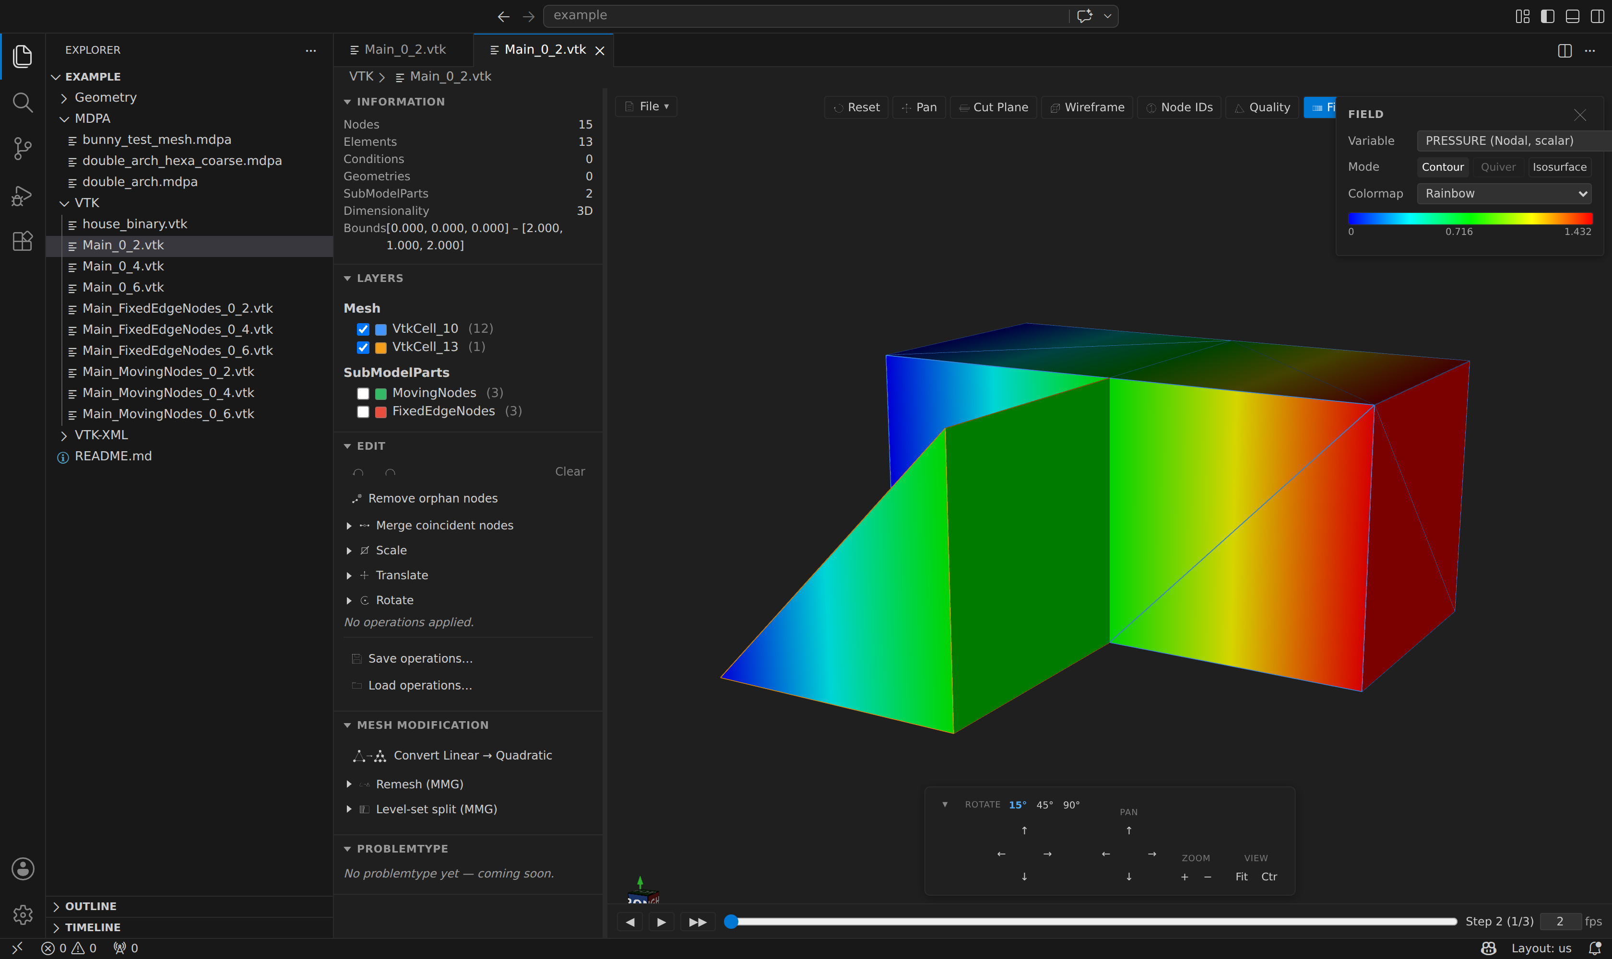Activate the Cut Plane tool
1612x959 pixels.
click(993, 107)
